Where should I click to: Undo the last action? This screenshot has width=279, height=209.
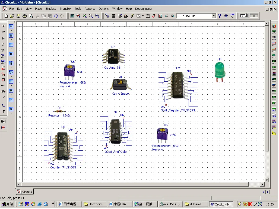56,16
